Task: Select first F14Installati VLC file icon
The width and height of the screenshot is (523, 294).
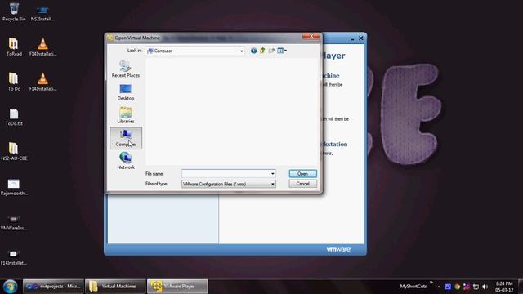Action: click(42, 47)
